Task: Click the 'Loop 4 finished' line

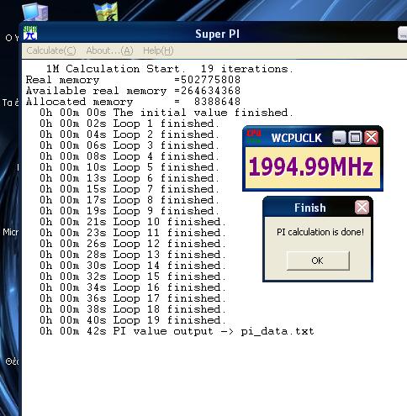Action: [x=129, y=156]
